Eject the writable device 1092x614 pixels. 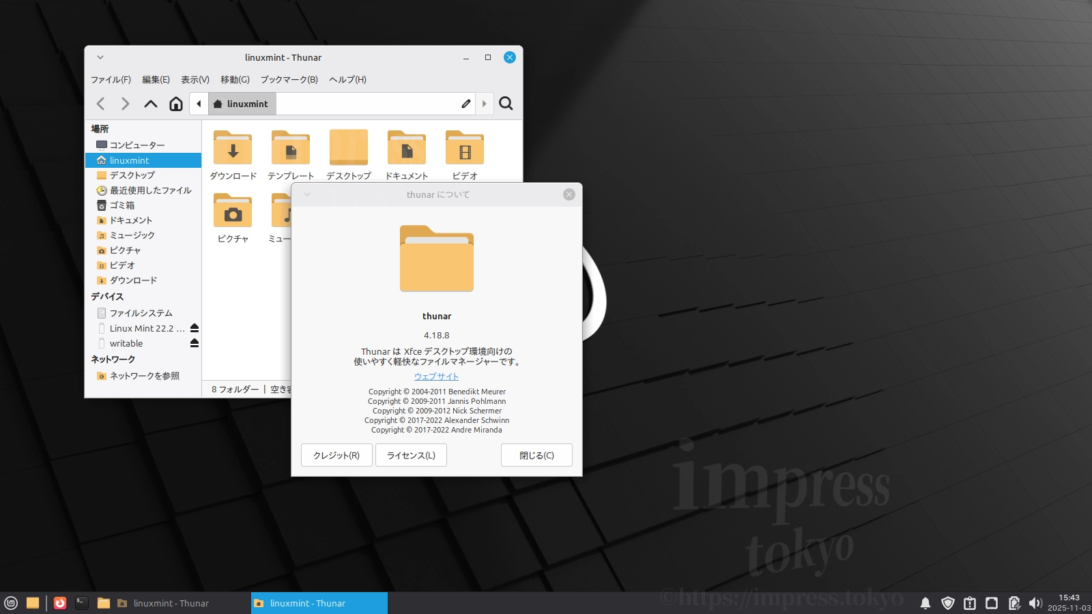tap(195, 343)
